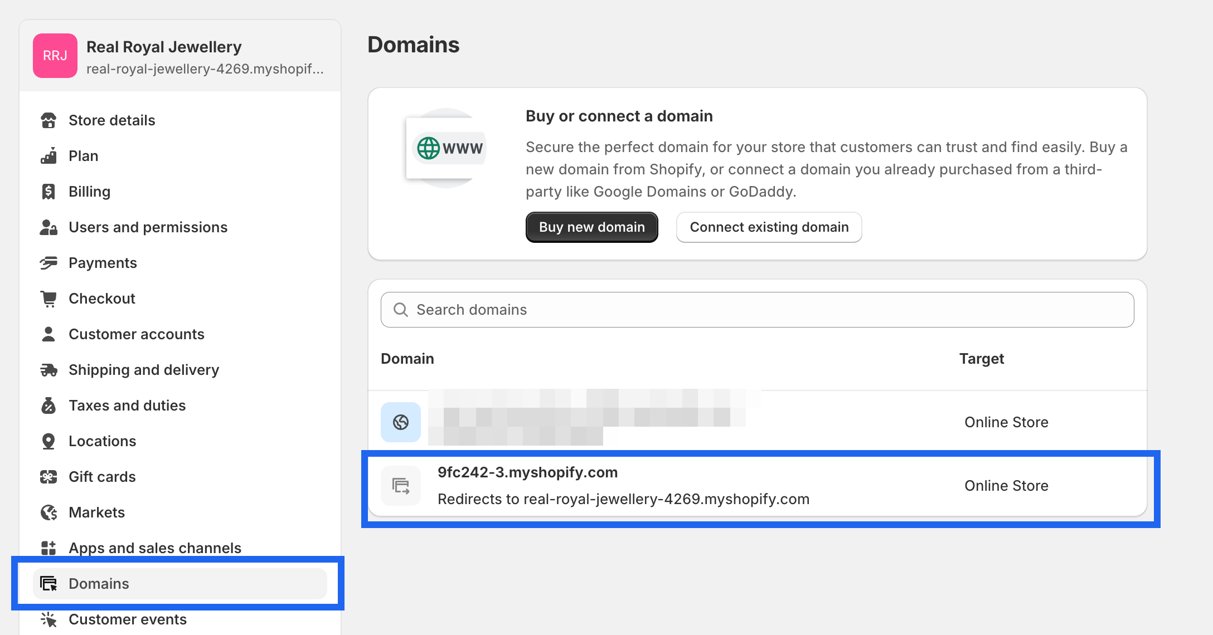Click Connect existing domain button
Viewport: 1213px width, 635px height.
pyautogui.click(x=769, y=227)
